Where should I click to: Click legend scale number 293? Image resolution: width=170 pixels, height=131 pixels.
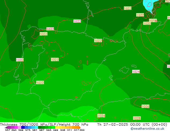49,130
